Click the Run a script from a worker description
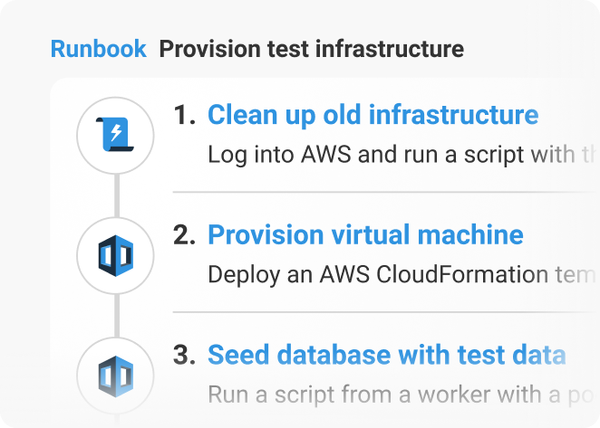This screenshot has width=600, height=428. [x=403, y=395]
